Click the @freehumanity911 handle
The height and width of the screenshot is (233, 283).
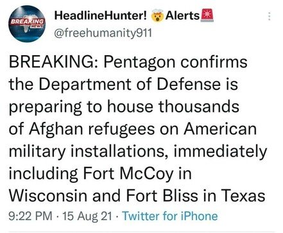[103, 33]
